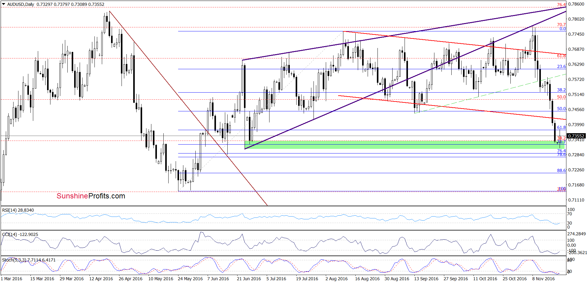Click the 0.78020 price axis label
Viewport: 587px width, 283px height.
click(x=576, y=19)
